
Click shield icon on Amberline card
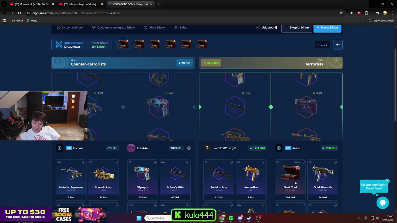264,162
